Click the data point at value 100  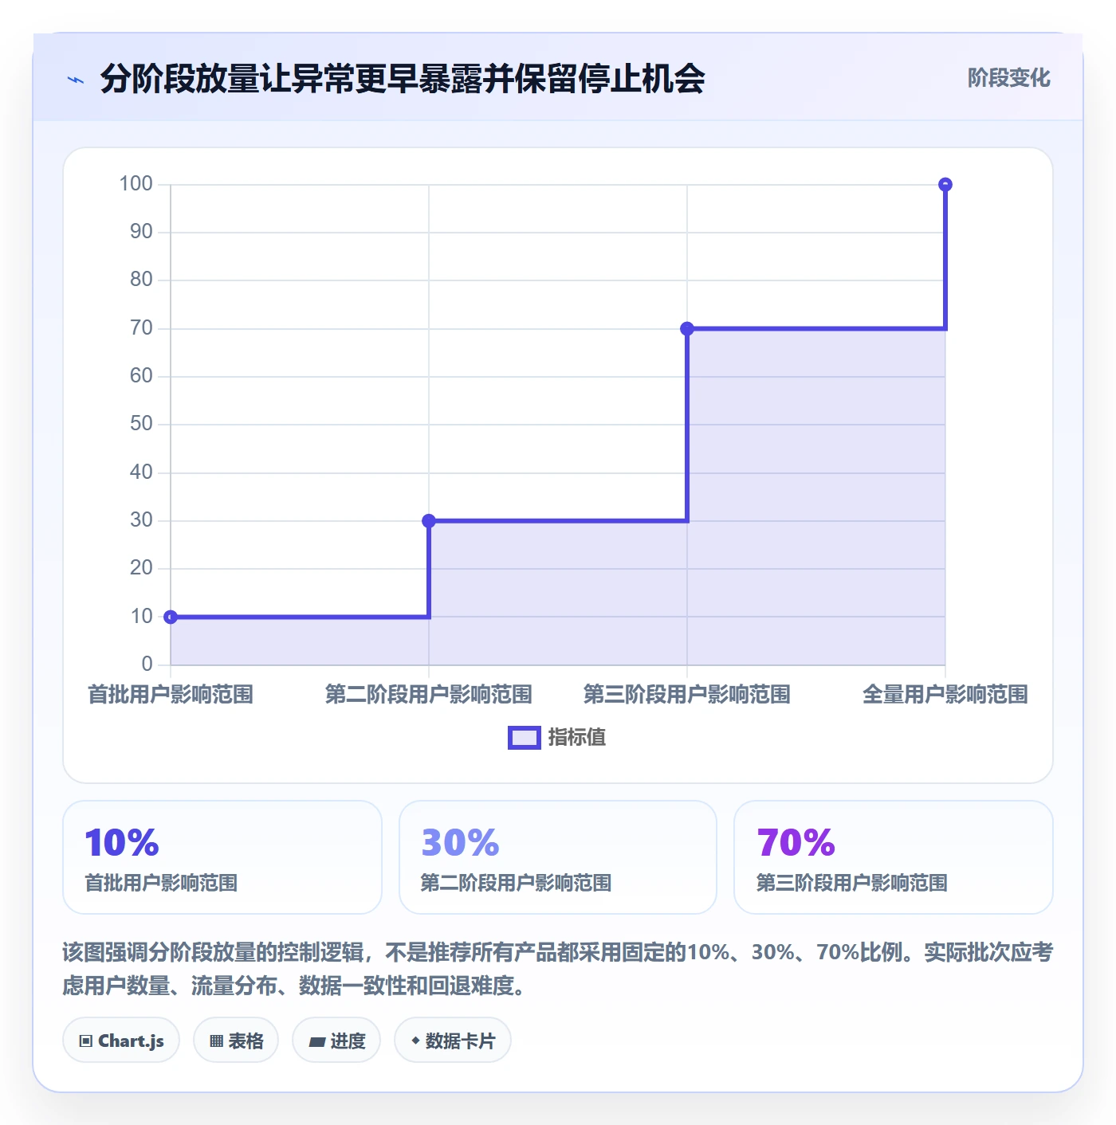945,185
